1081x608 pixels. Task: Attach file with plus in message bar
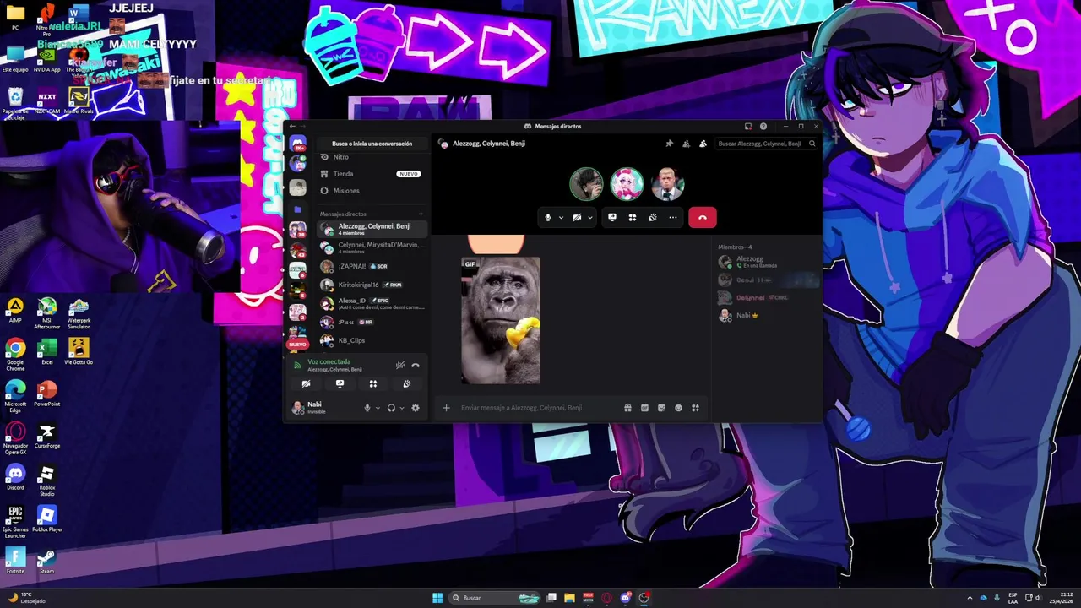point(447,408)
